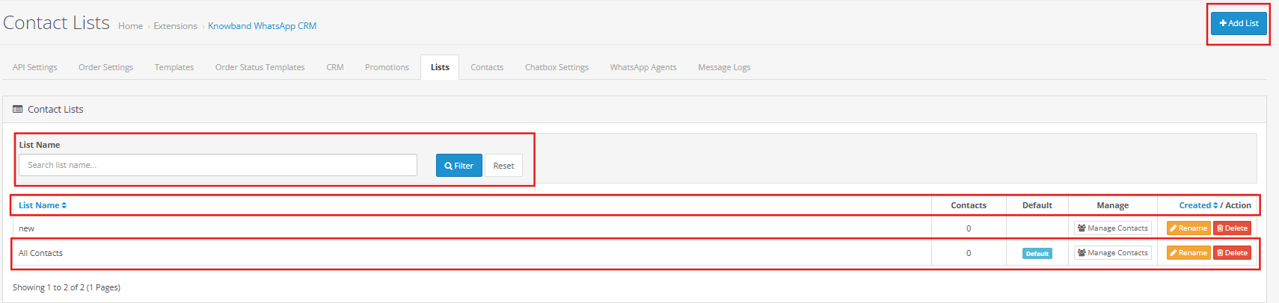This screenshot has height=303, width=1279.
Task: Click the 'List Name' filter label
Action: click(x=40, y=145)
